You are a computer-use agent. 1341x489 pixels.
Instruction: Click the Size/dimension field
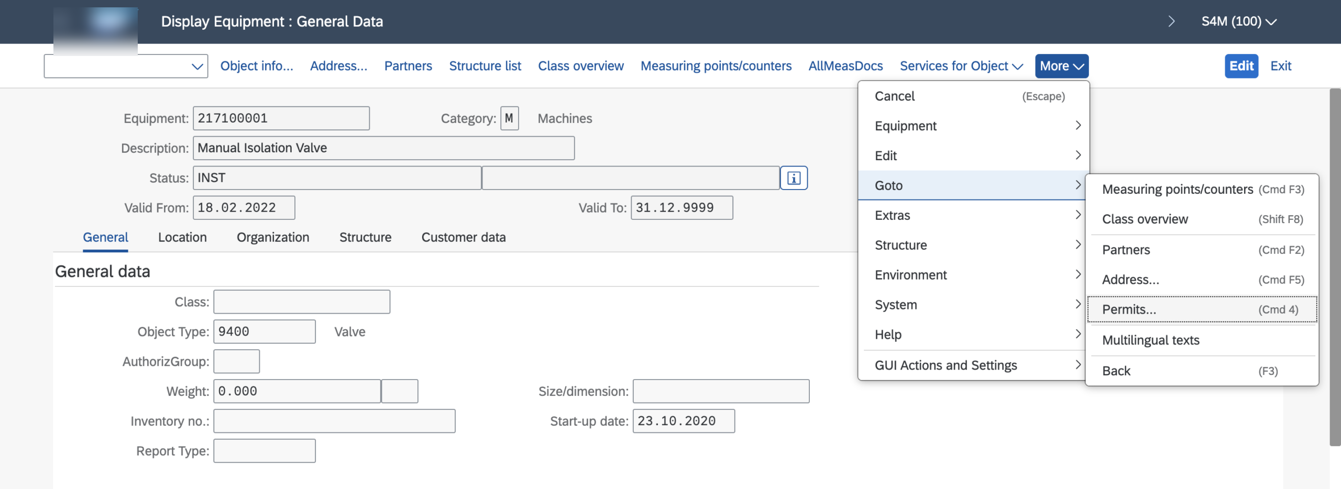(x=721, y=392)
